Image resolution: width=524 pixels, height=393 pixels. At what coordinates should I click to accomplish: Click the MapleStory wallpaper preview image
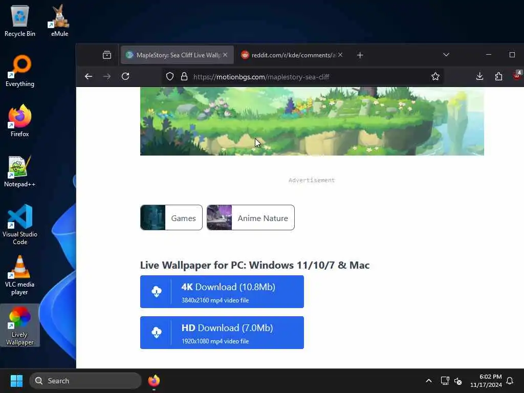312,121
